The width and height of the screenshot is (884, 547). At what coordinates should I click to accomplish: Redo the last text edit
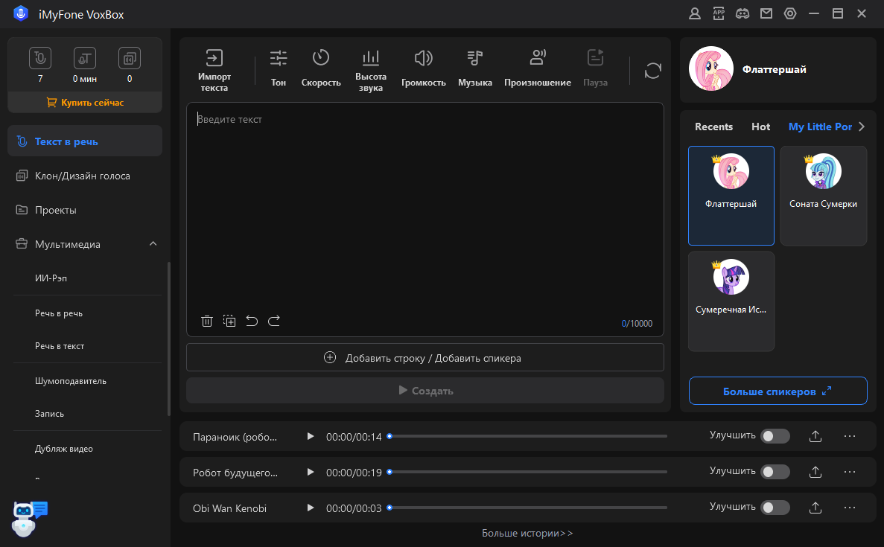pyautogui.click(x=274, y=321)
